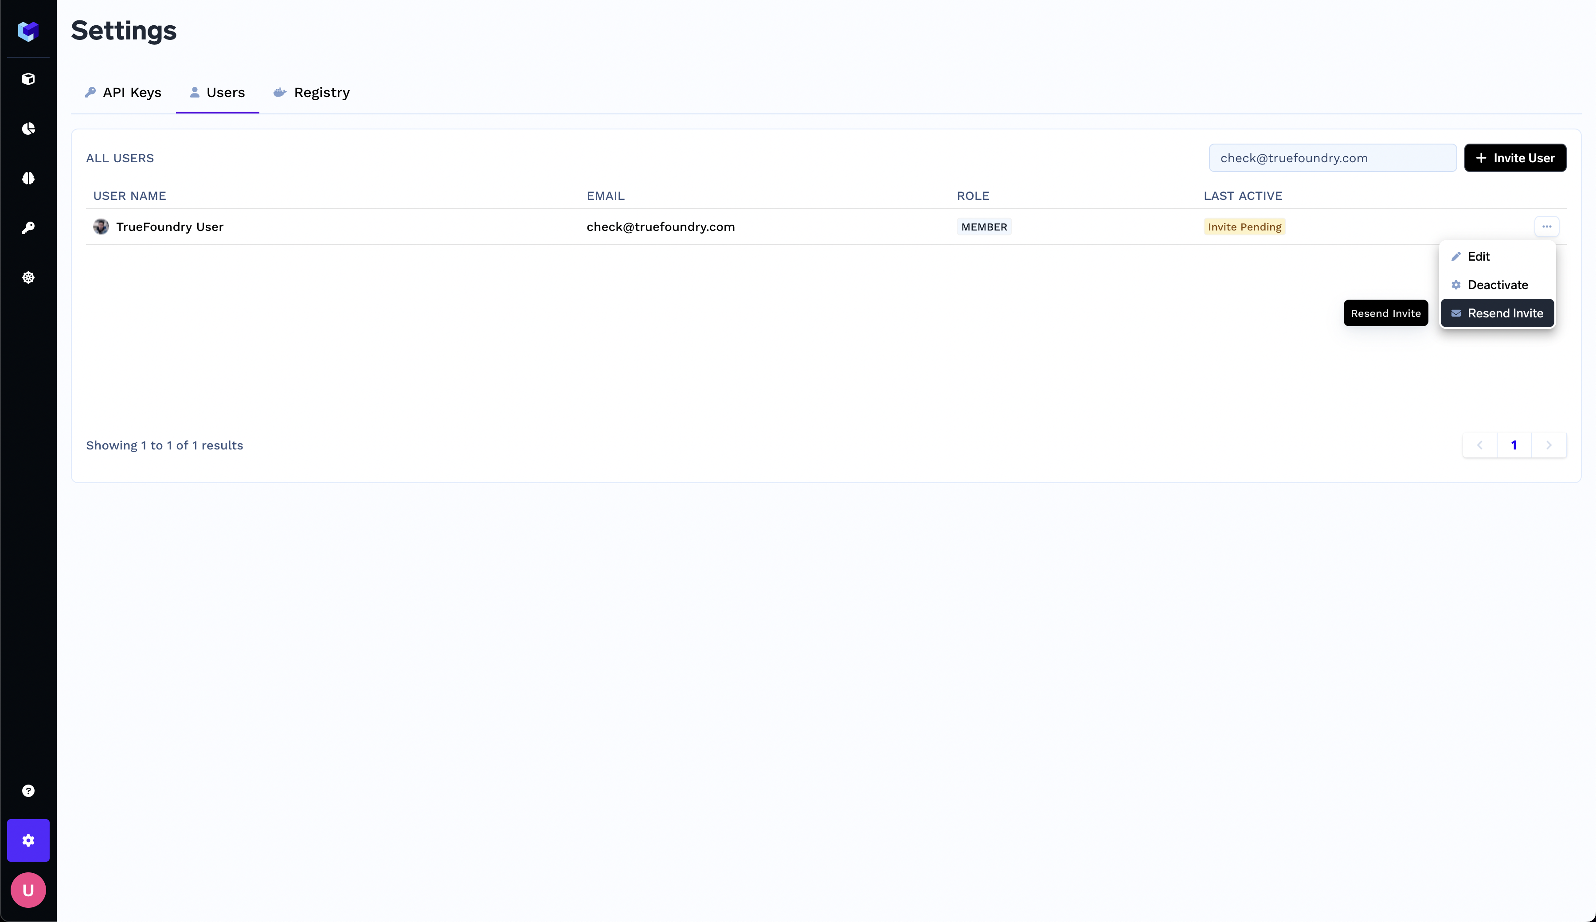The height and width of the screenshot is (922, 1596).
Task: Click the TrueFoundry User avatar thumbnail
Action: pos(101,227)
